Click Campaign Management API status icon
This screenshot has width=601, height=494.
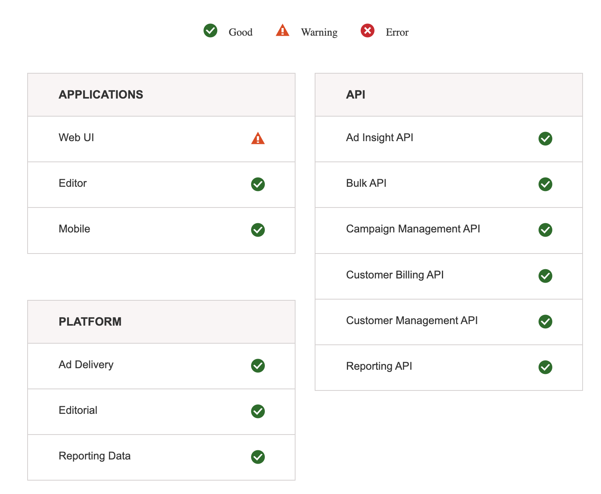click(x=545, y=230)
